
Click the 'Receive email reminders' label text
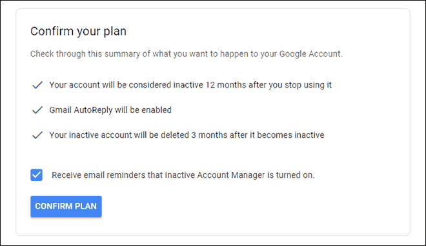point(183,175)
